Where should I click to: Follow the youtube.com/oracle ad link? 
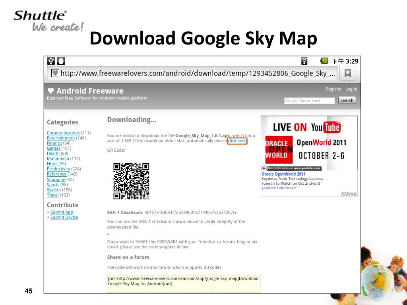279,188
